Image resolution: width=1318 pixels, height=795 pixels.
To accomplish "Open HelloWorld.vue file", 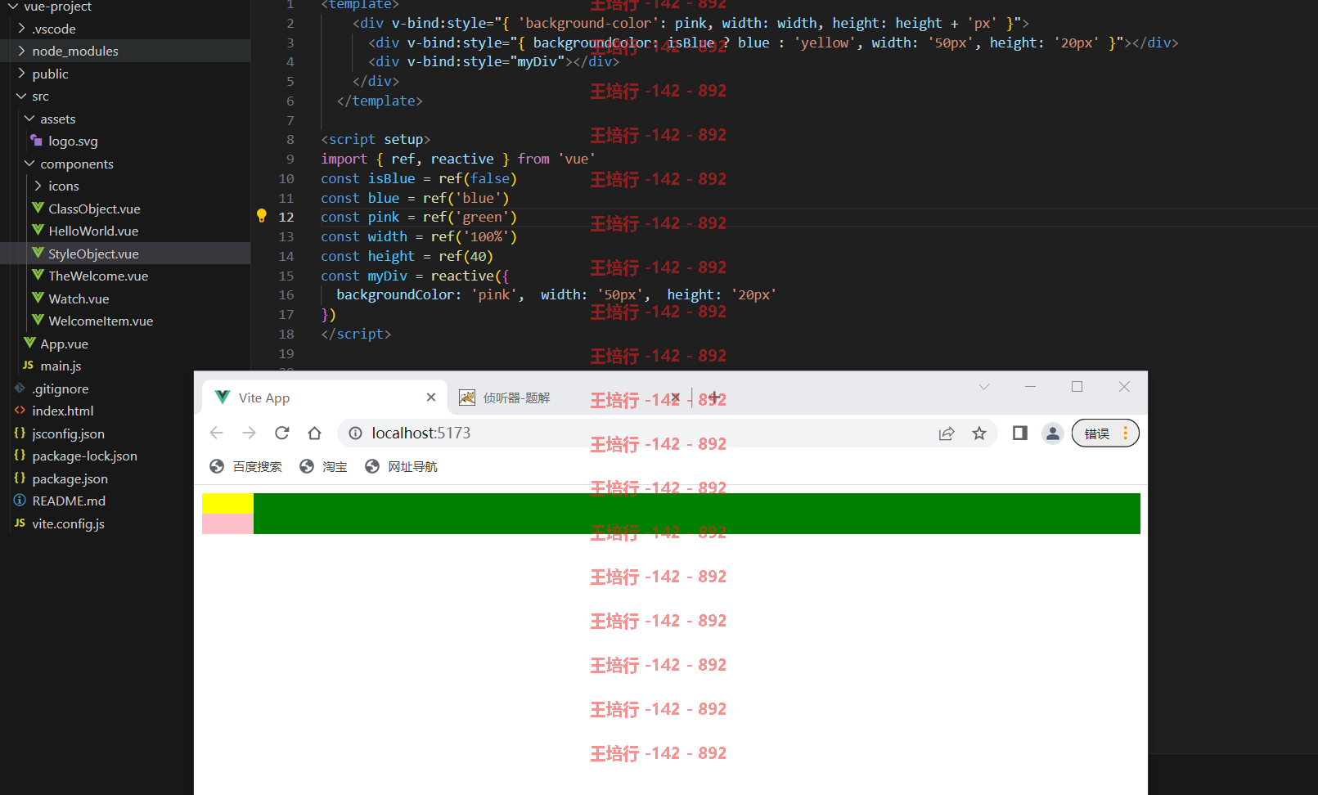I will click(x=93, y=231).
